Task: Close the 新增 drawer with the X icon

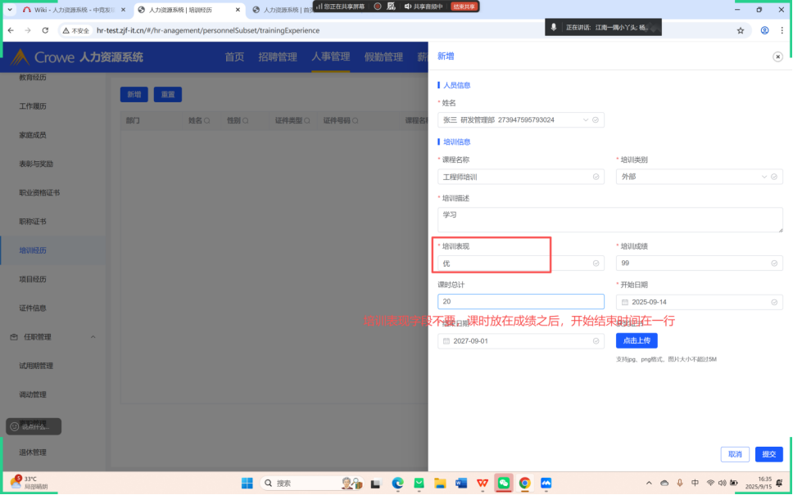Action: (777, 56)
